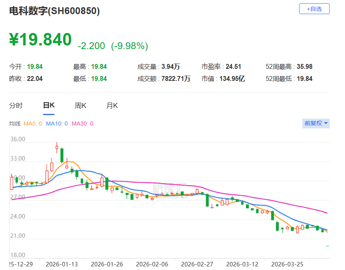
Task: Click the stock title 电科数字(SH600850)
Action: 54,11
